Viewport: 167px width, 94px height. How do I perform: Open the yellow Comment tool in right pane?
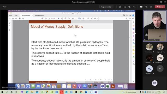[134, 54]
